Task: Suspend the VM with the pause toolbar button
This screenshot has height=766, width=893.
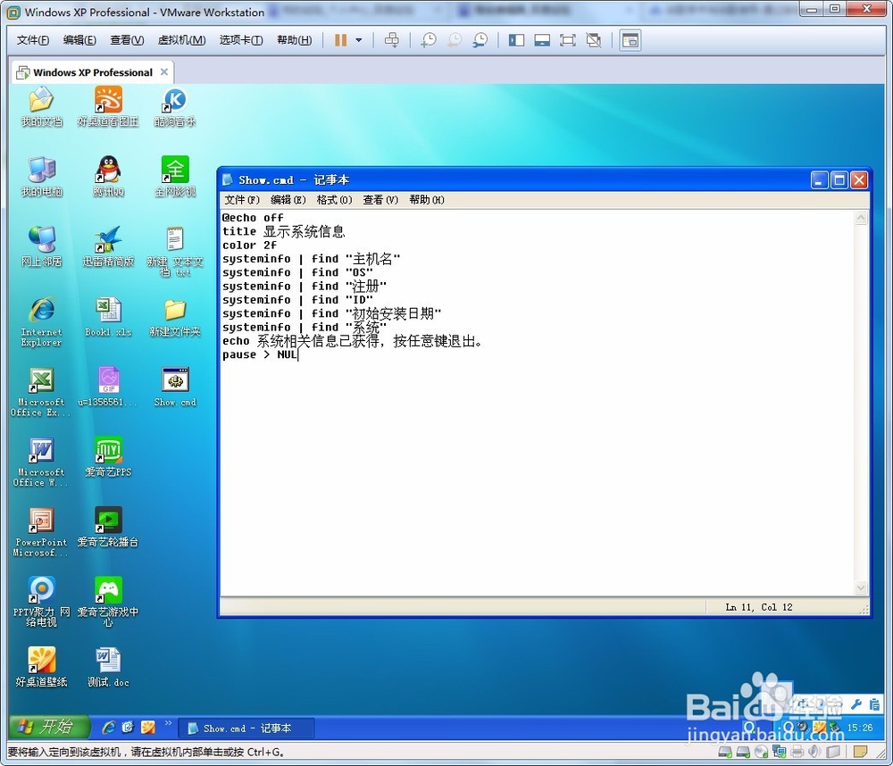Action: [x=341, y=40]
